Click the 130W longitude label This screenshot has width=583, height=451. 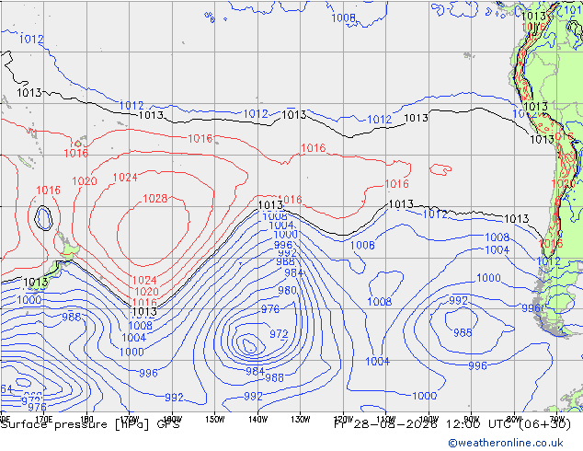coord(301,420)
